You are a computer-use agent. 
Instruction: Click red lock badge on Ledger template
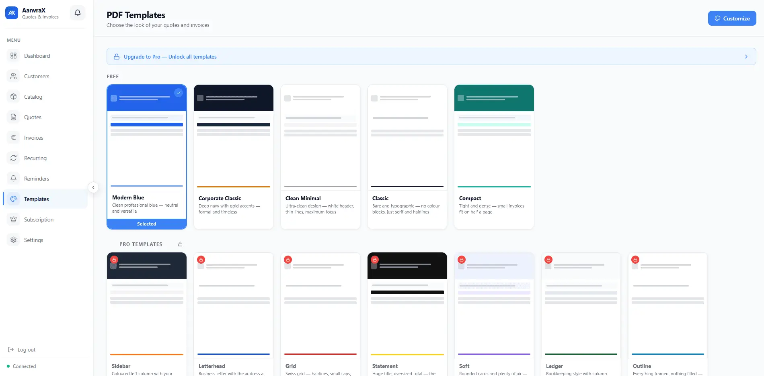point(548,260)
